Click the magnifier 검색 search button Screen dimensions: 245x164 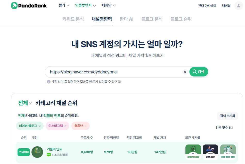point(199,72)
